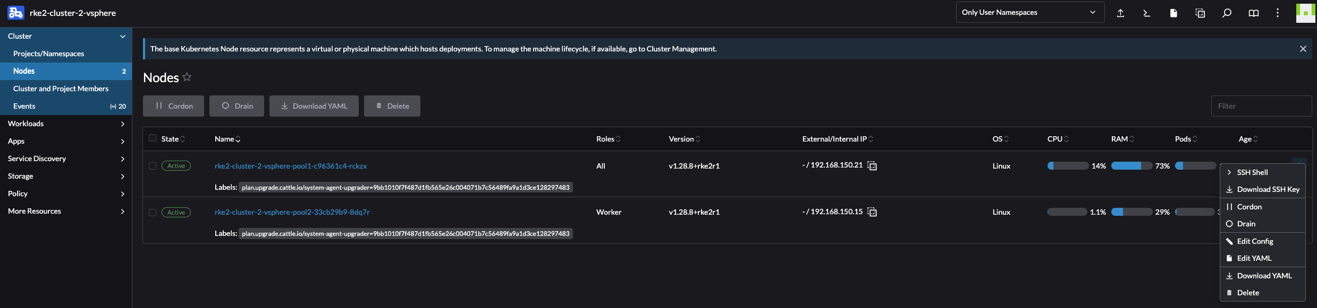Open the three-dot header menu
This screenshot has width=1317, height=308.
1278,13
